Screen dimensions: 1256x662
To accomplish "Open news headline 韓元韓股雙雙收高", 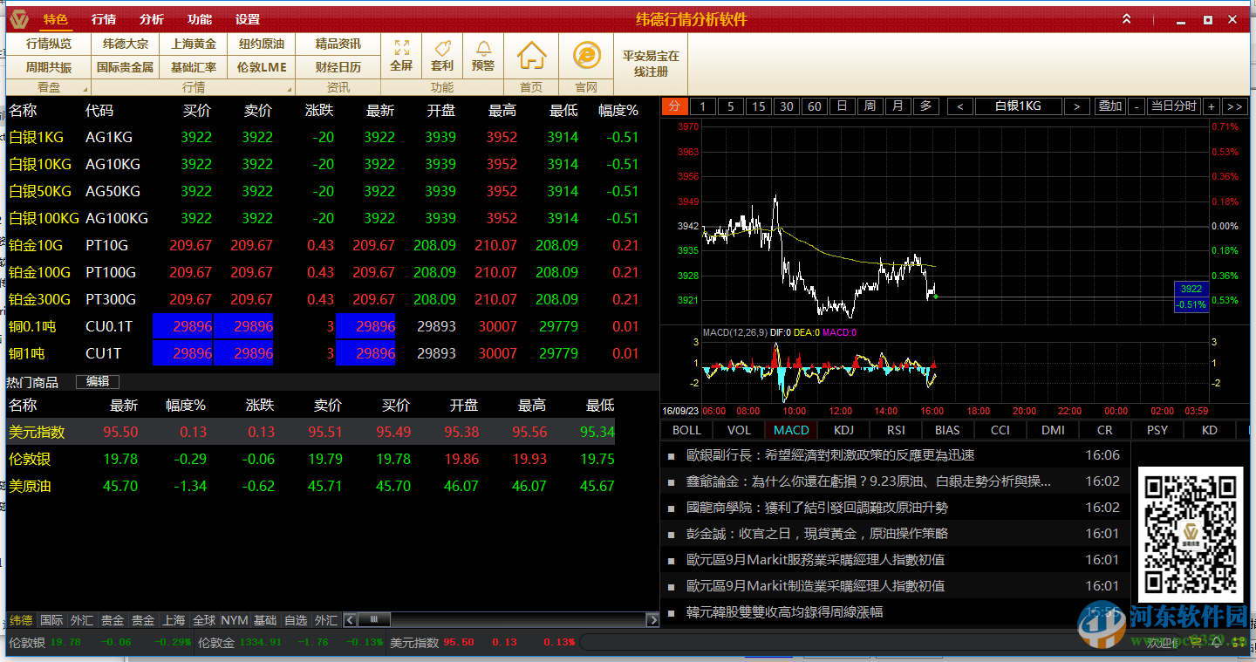I will coord(785,611).
